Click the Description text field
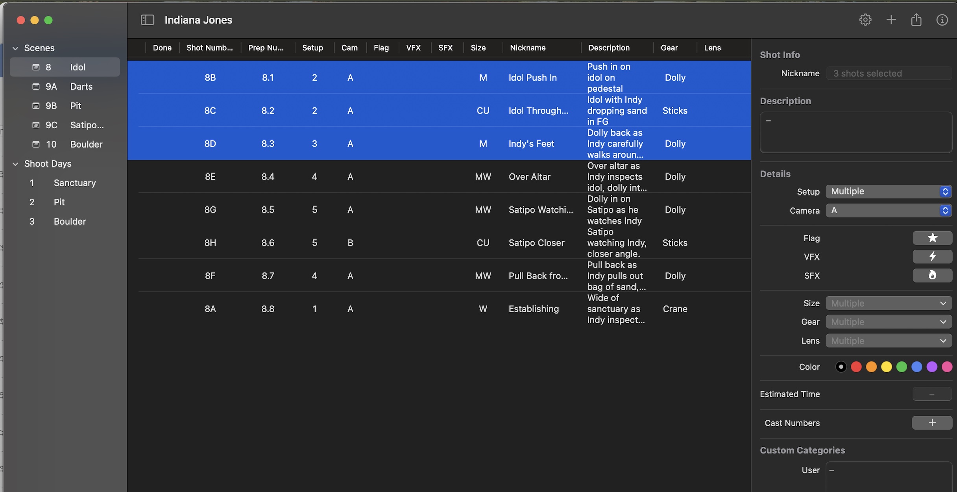Image resolution: width=957 pixels, height=492 pixels. tap(855, 132)
